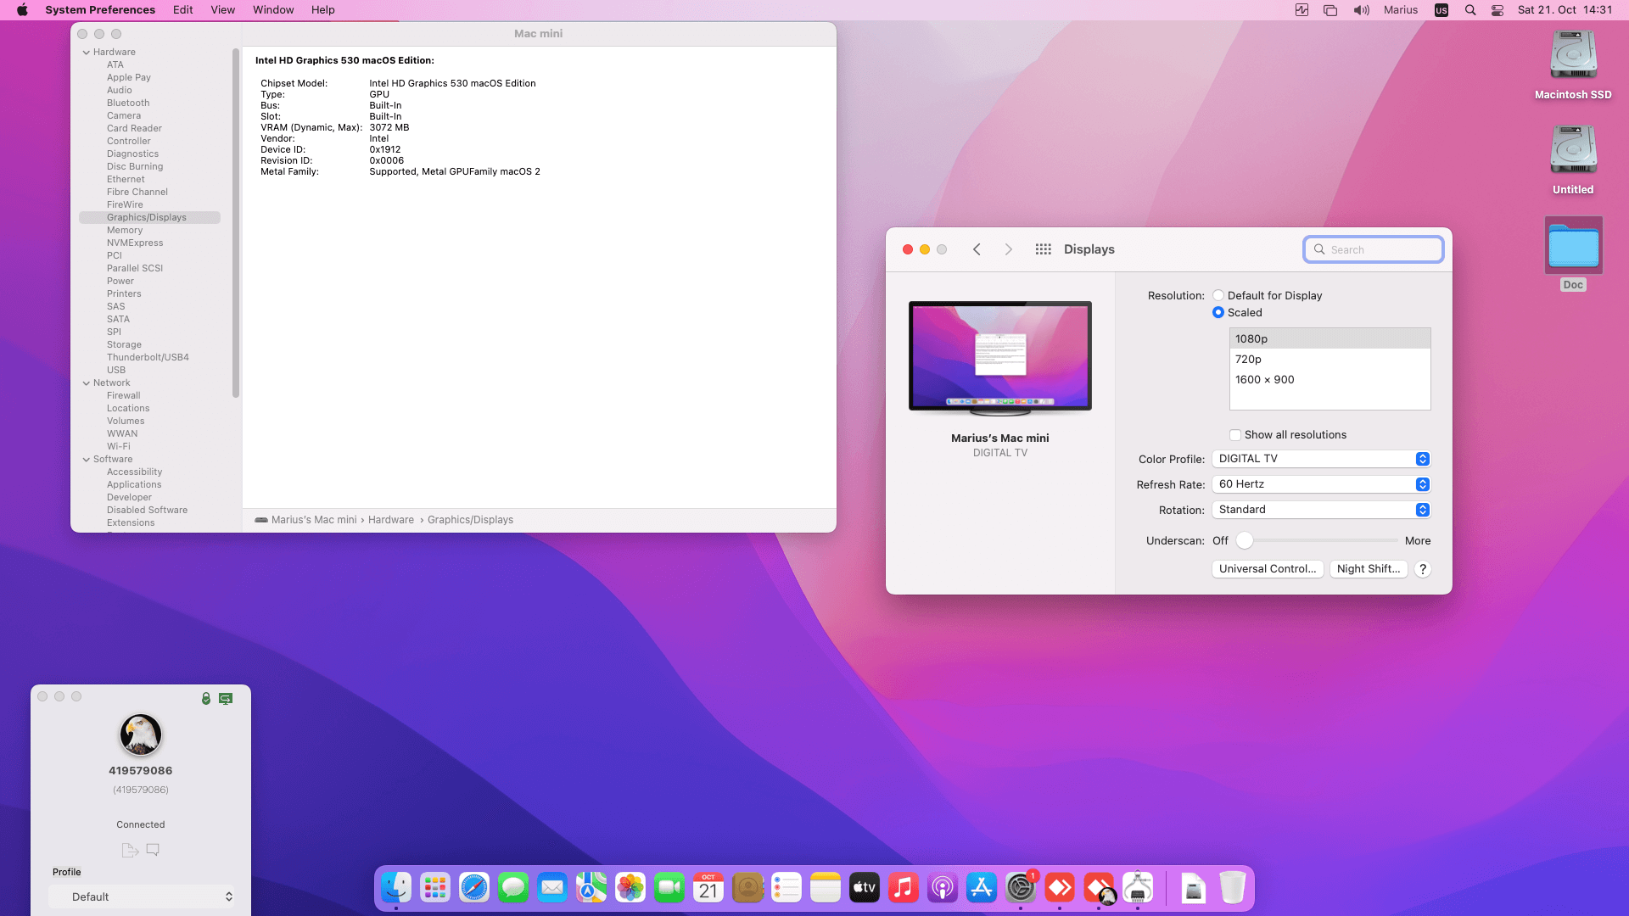Open Profile Default dropdown in session window
This screenshot has width=1629, height=916.
tap(142, 896)
